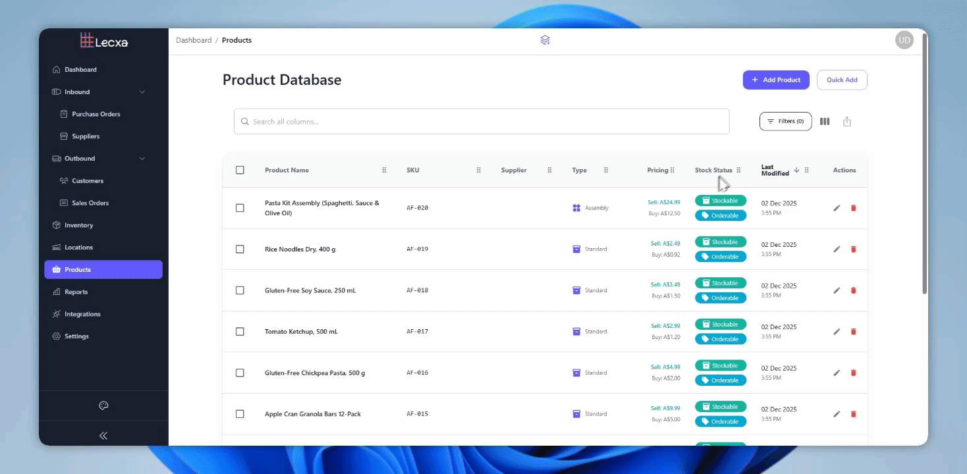Screen dimensions: 967x474
Task: Open the Dashboard breadcrumb link
Action: [x=194, y=39]
